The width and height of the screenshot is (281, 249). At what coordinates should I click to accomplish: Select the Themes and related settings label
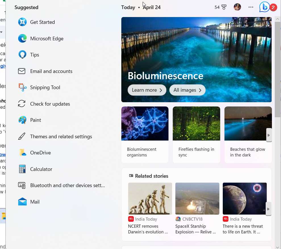(x=61, y=137)
